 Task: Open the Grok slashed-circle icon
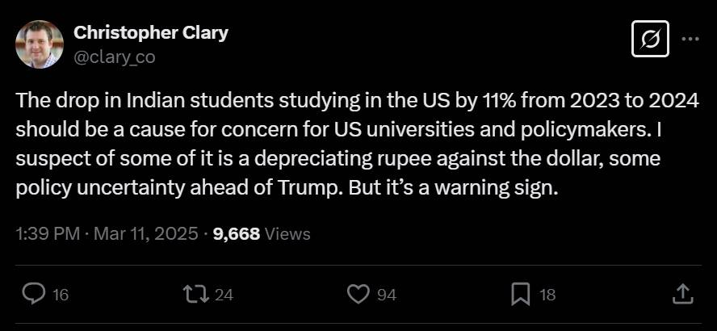click(x=651, y=39)
